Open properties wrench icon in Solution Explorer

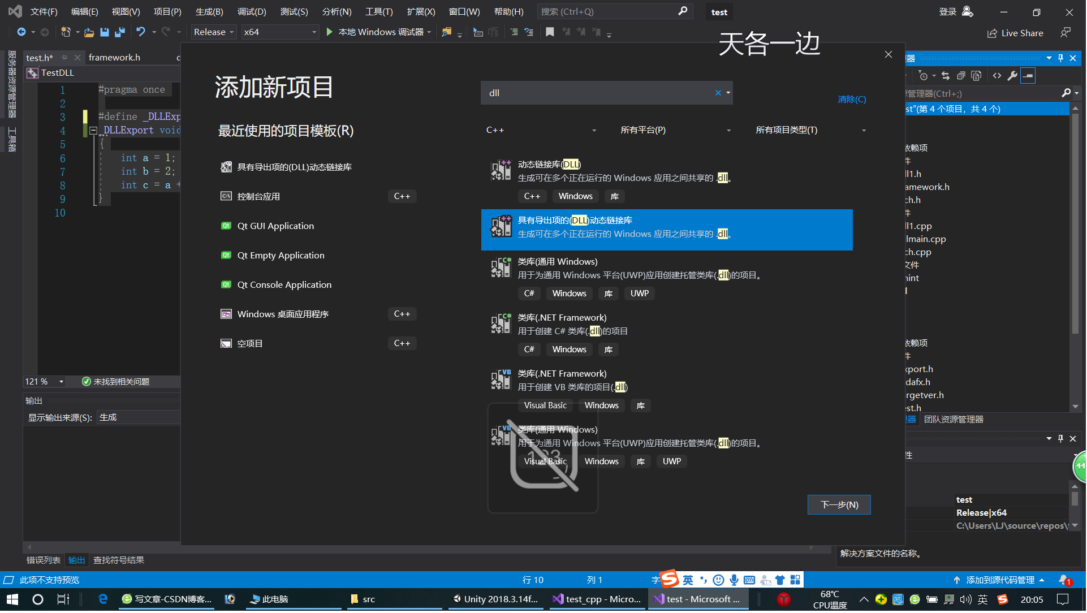click(1013, 76)
